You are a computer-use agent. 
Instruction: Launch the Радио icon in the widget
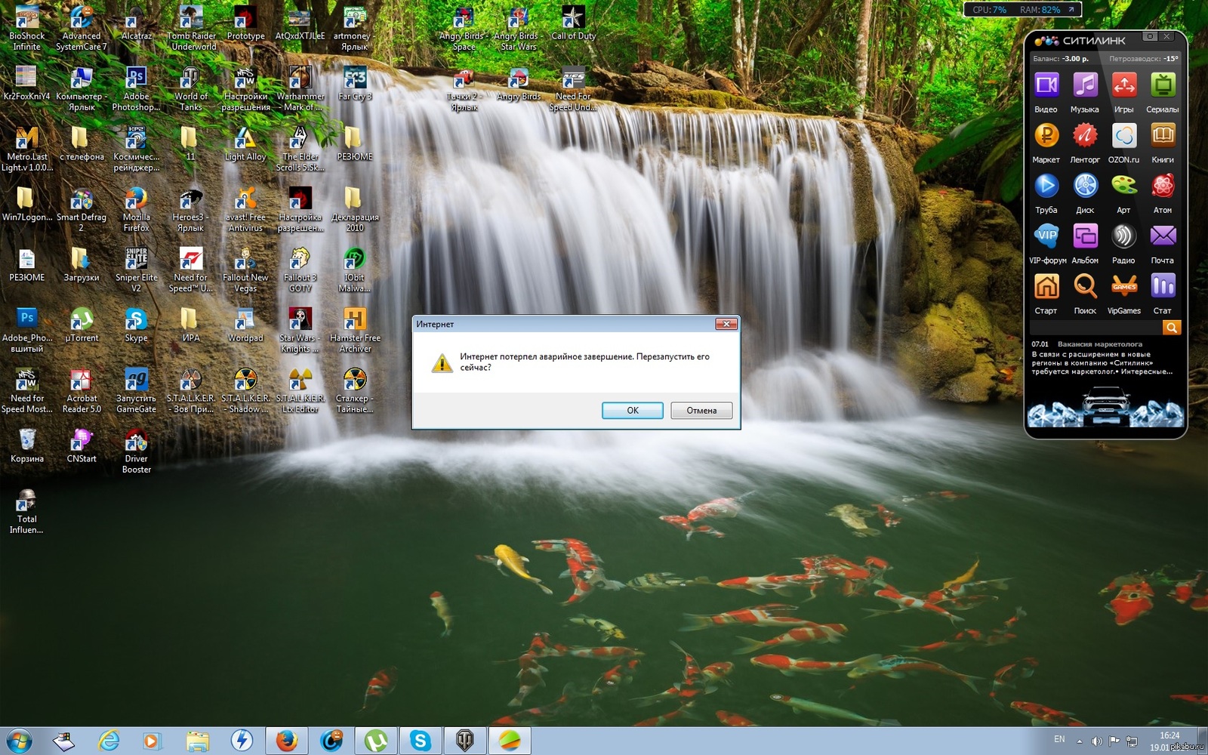(1123, 236)
